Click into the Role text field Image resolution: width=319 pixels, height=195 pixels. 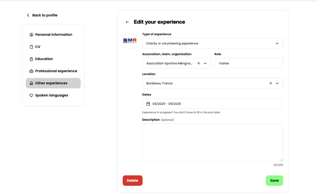(249, 63)
